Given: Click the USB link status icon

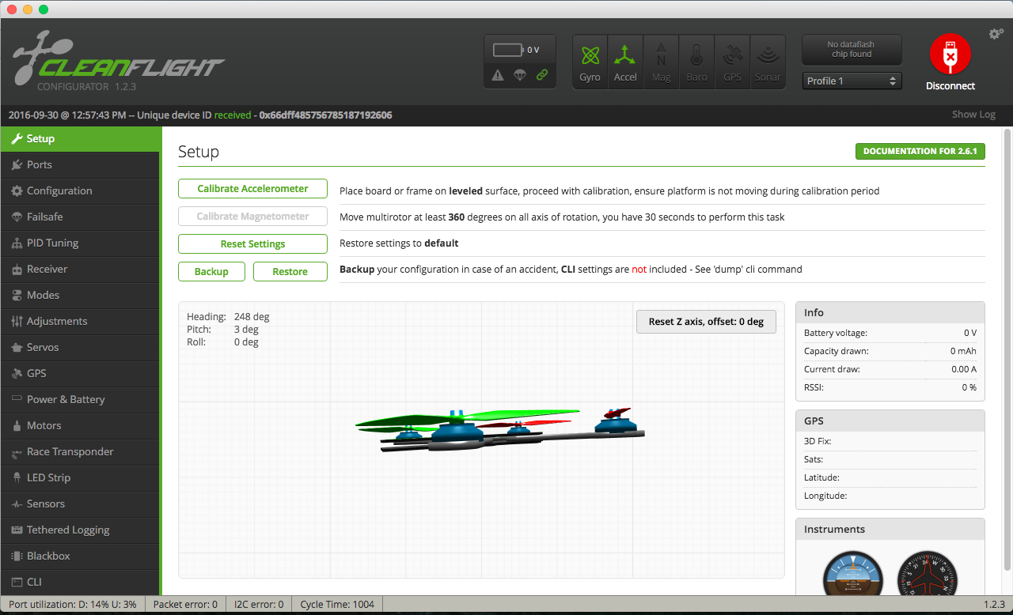Looking at the screenshot, I should (x=543, y=76).
